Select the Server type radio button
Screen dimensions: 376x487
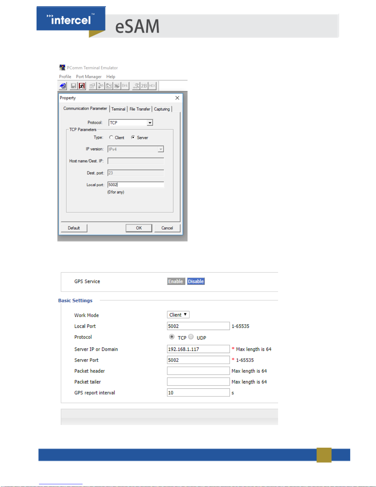(x=133, y=138)
